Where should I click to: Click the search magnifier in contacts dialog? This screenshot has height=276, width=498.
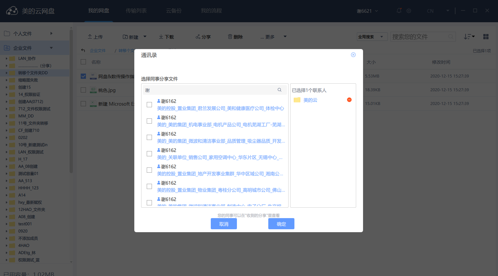pyautogui.click(x=279, y=90)
